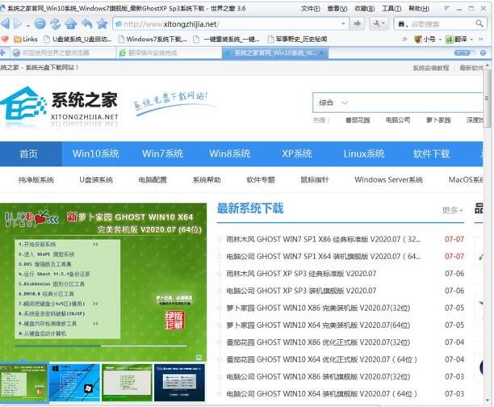The width and height of the screenshot is (494, 407).
Task: Click the 番茄花园 hot search link
Action: click(x=358, y=120)
